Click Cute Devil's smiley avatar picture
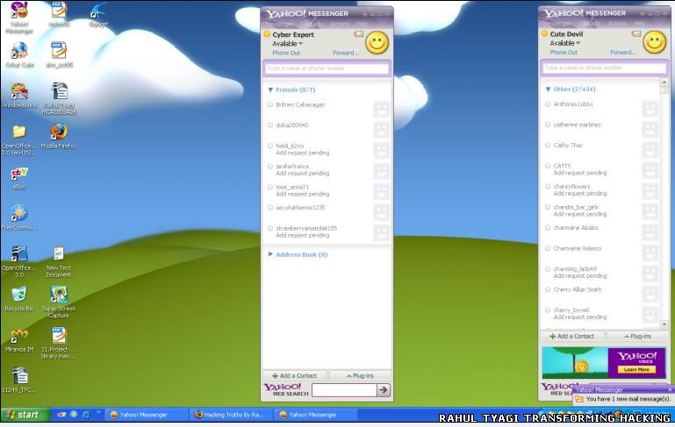The image size is (675, 427). click(654, 42)
